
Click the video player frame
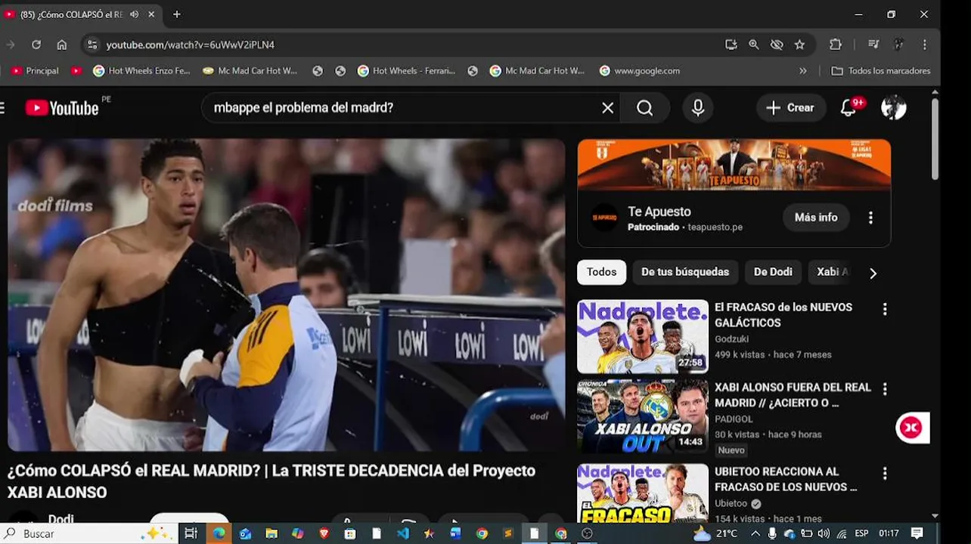coord(287,295)
